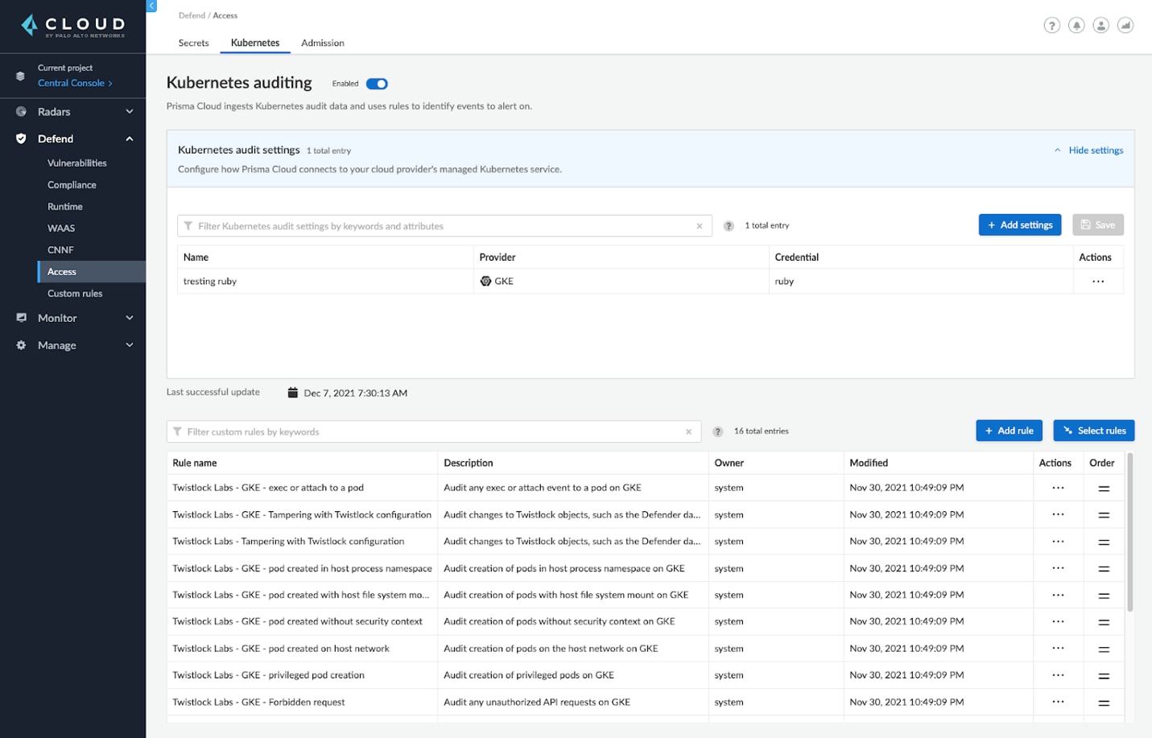
Task: Open actions menu for tresting ruby entry
Action: pyautogui.click(x=1098, y=282)
